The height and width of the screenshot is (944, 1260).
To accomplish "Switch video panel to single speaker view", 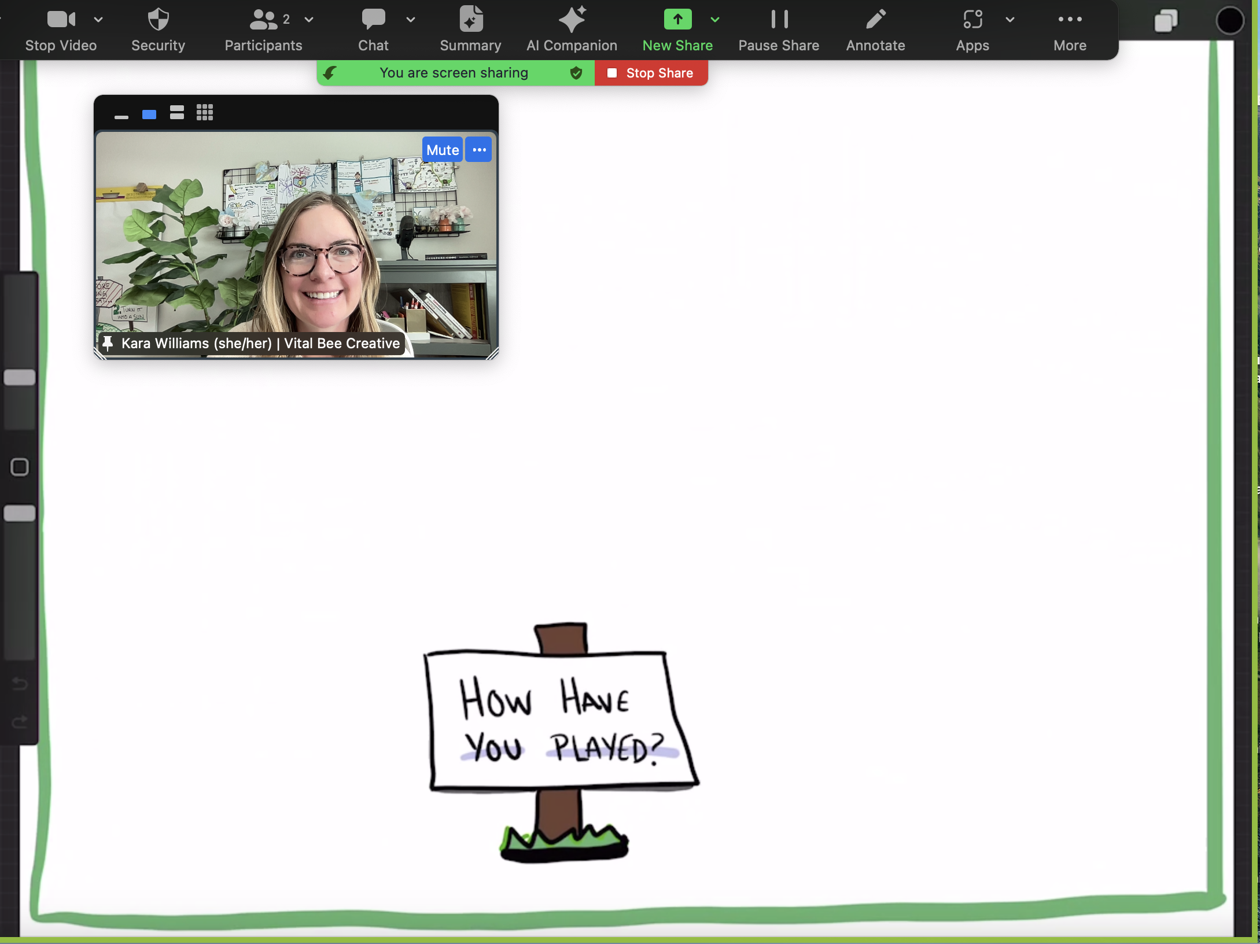I will 149,114.
